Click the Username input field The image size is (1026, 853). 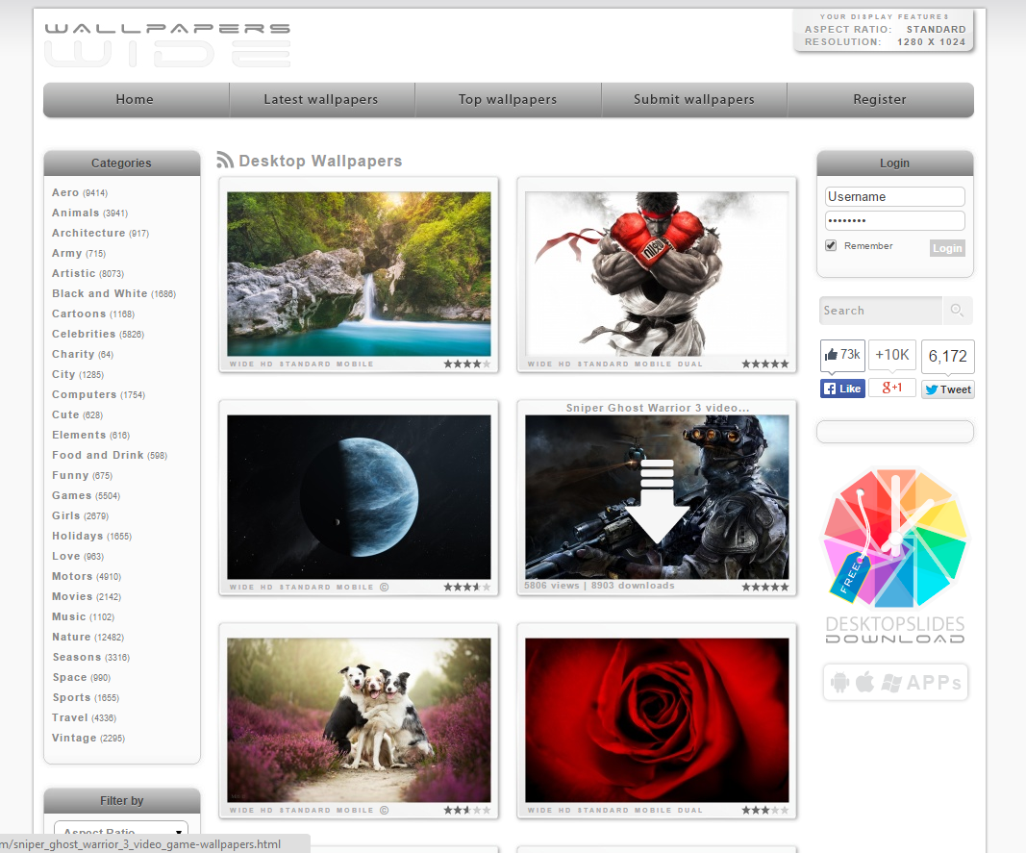tap(894, 196)
